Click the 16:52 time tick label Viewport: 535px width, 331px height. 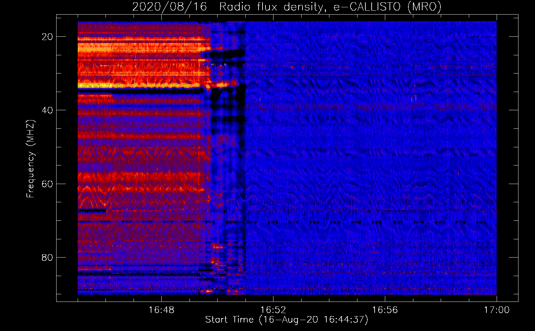273,310
